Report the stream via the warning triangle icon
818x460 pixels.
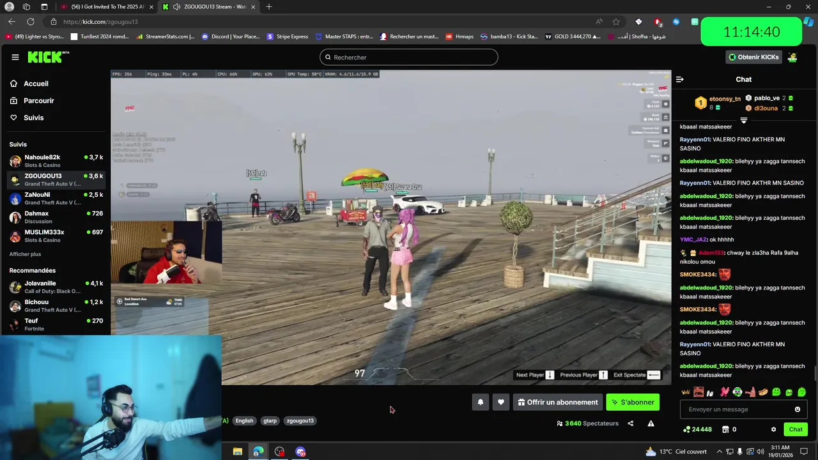[651, 423]
